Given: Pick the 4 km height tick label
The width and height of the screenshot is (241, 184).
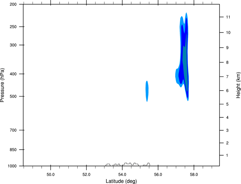Looking at the screenshot, I should (x=227, y=117).
